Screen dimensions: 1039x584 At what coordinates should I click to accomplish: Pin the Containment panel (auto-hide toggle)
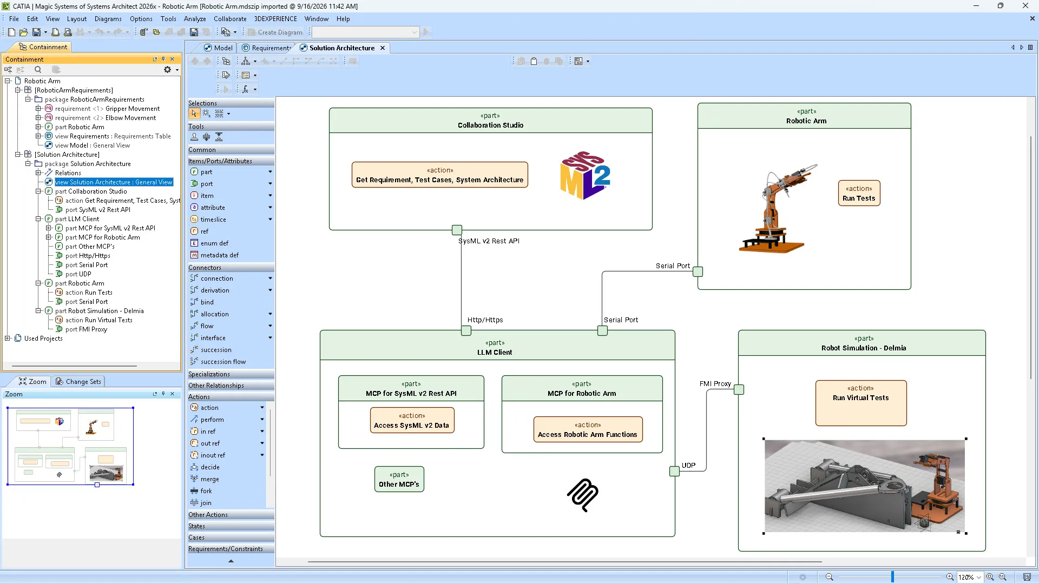click(x=163, y=59)
